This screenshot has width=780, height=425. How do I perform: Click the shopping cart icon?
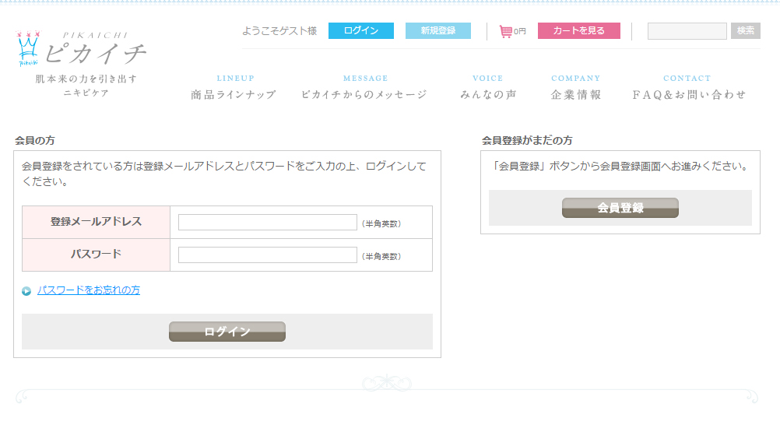[506, 31]
